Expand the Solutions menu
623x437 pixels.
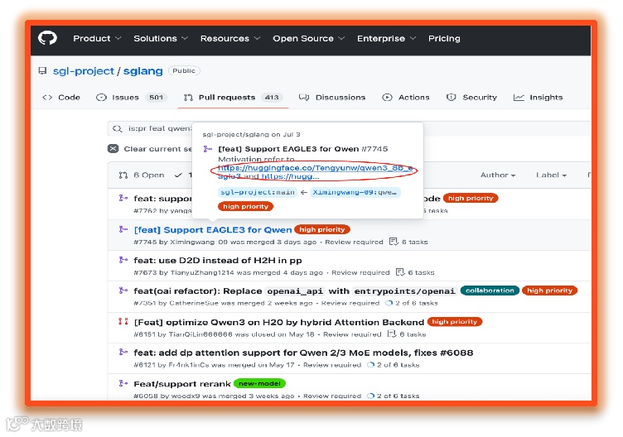pos(161,39)
